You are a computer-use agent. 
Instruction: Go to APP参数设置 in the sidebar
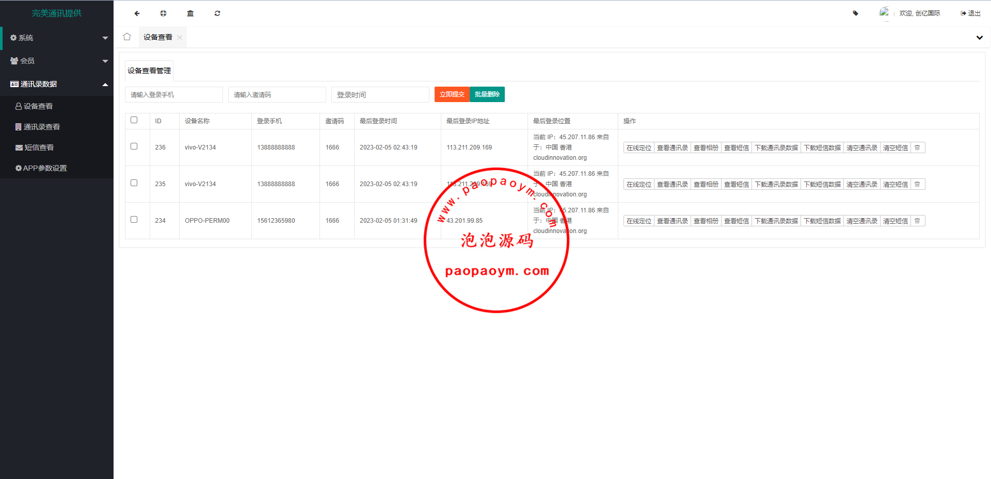click(x=44, y=168)
